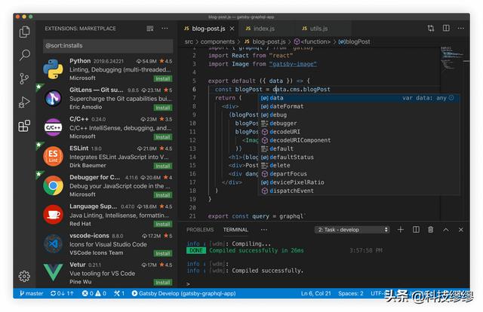The image size is (483, 312).
Task: Switch to the index.js tab
Action: click(265, 28)
